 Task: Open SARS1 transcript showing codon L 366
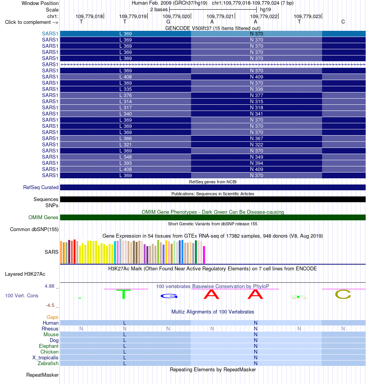(213, 138)
